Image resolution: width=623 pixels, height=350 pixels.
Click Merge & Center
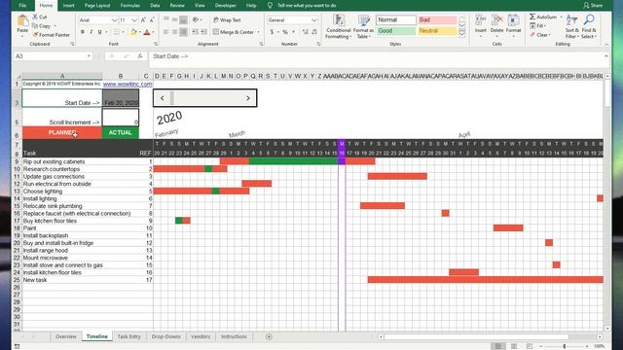click(234, 32)
